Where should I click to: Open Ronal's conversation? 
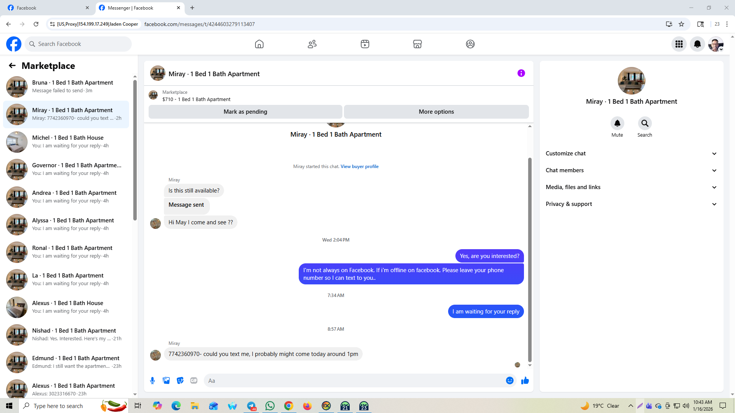[66, 252]
